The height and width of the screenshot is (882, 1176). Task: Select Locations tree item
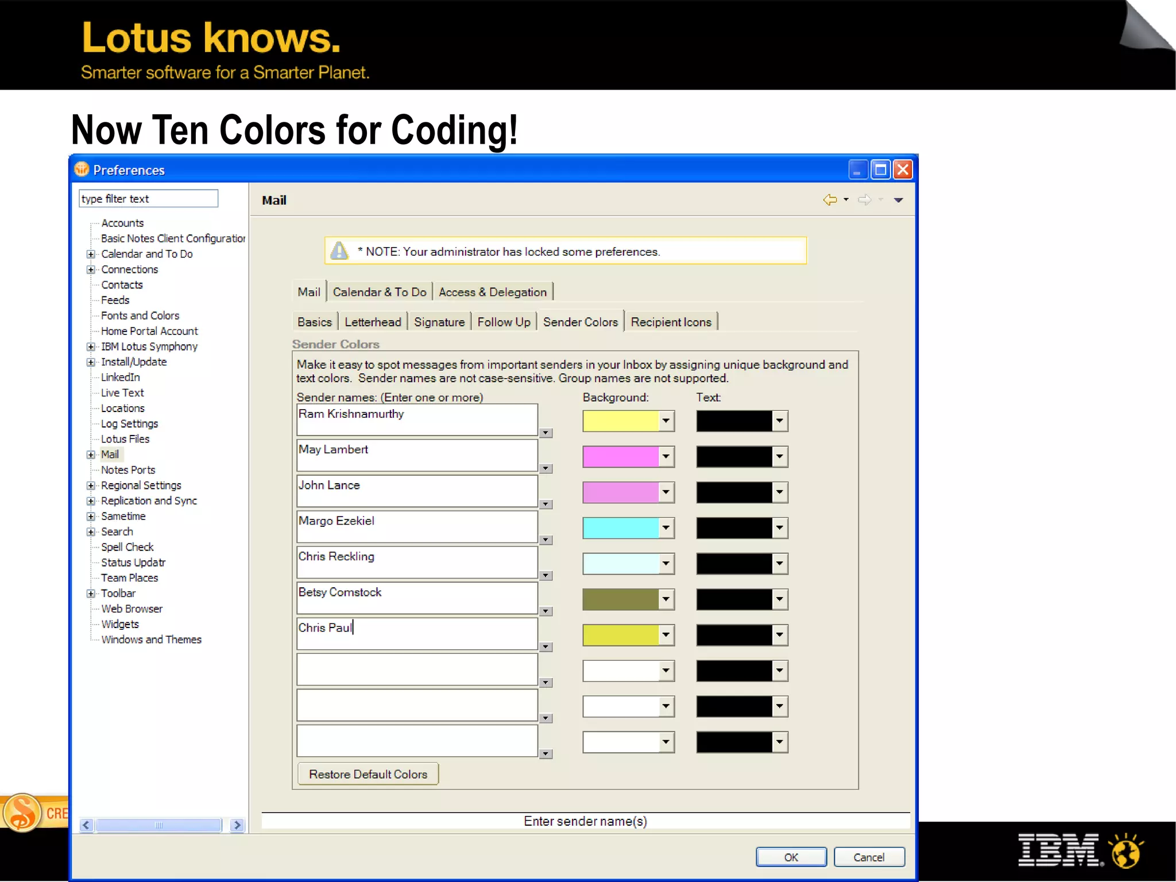(123, 409)
